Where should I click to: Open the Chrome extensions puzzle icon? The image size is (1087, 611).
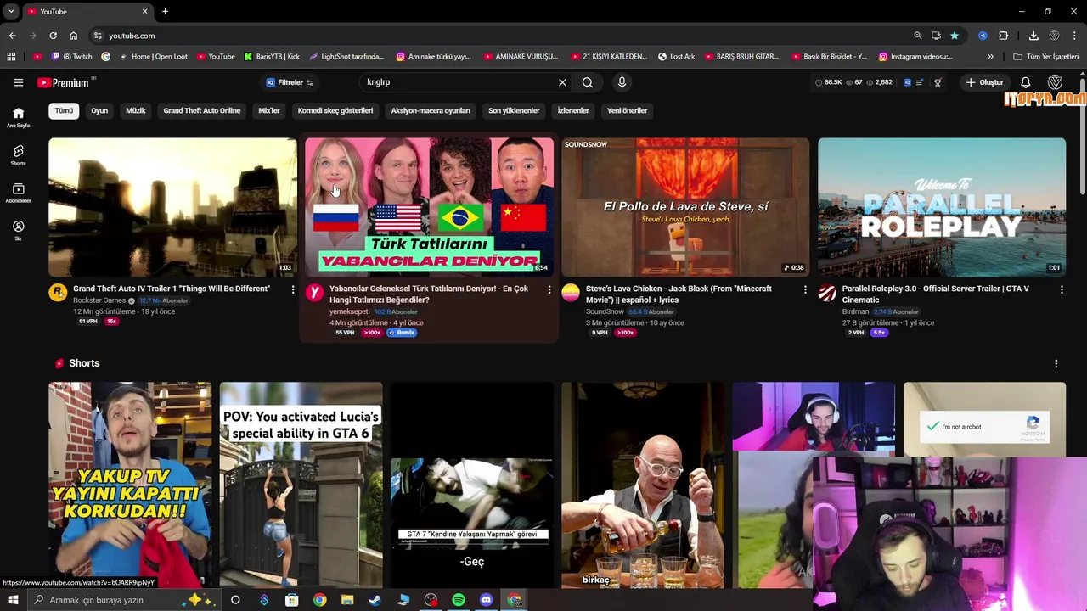(x=1004, y=36)
